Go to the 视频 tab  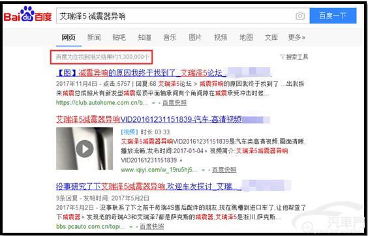(221, 37)
